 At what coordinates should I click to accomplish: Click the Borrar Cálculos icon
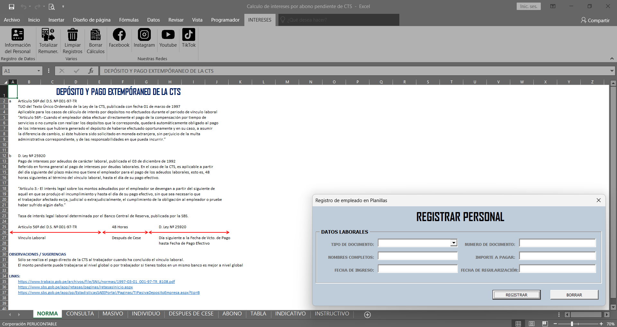pyautogui.click(x=95, y=35)
